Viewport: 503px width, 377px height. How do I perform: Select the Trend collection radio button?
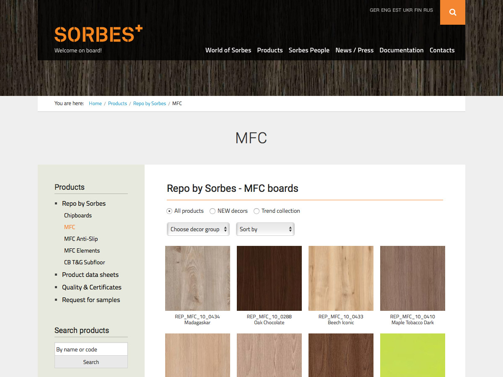click(x=257, y=211)
